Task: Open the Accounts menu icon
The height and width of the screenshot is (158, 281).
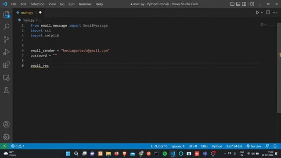Action: (6, 124)
